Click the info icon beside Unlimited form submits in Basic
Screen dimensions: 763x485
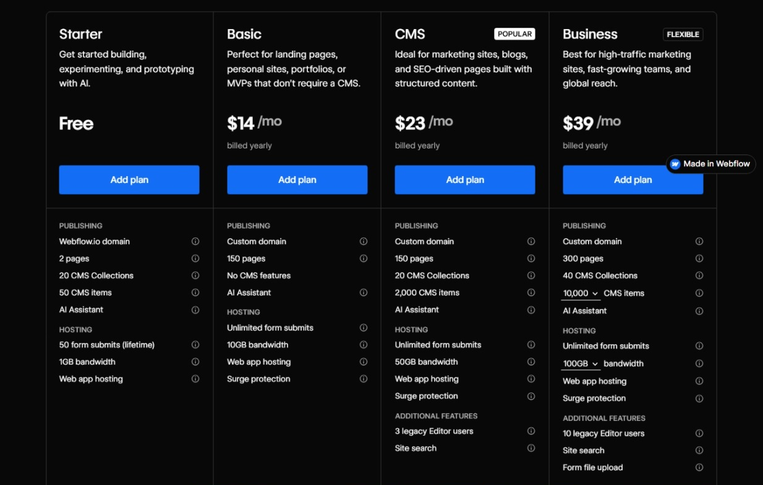point(363,327)
